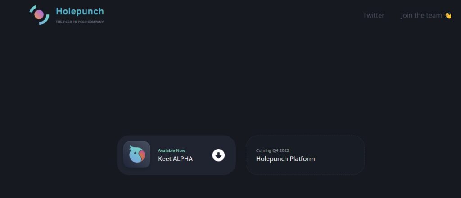Download Keet via the white arrow icon
The height and width of the screenshot is (198, 461).
[x=218, y=155]
